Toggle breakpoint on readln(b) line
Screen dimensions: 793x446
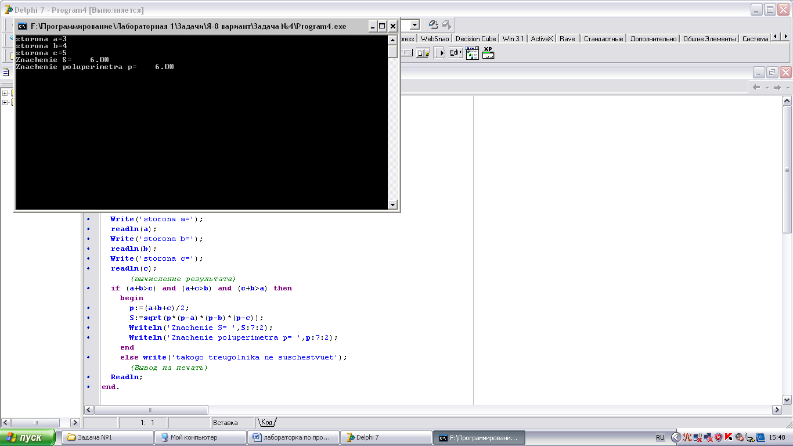(x=88, y=249)
